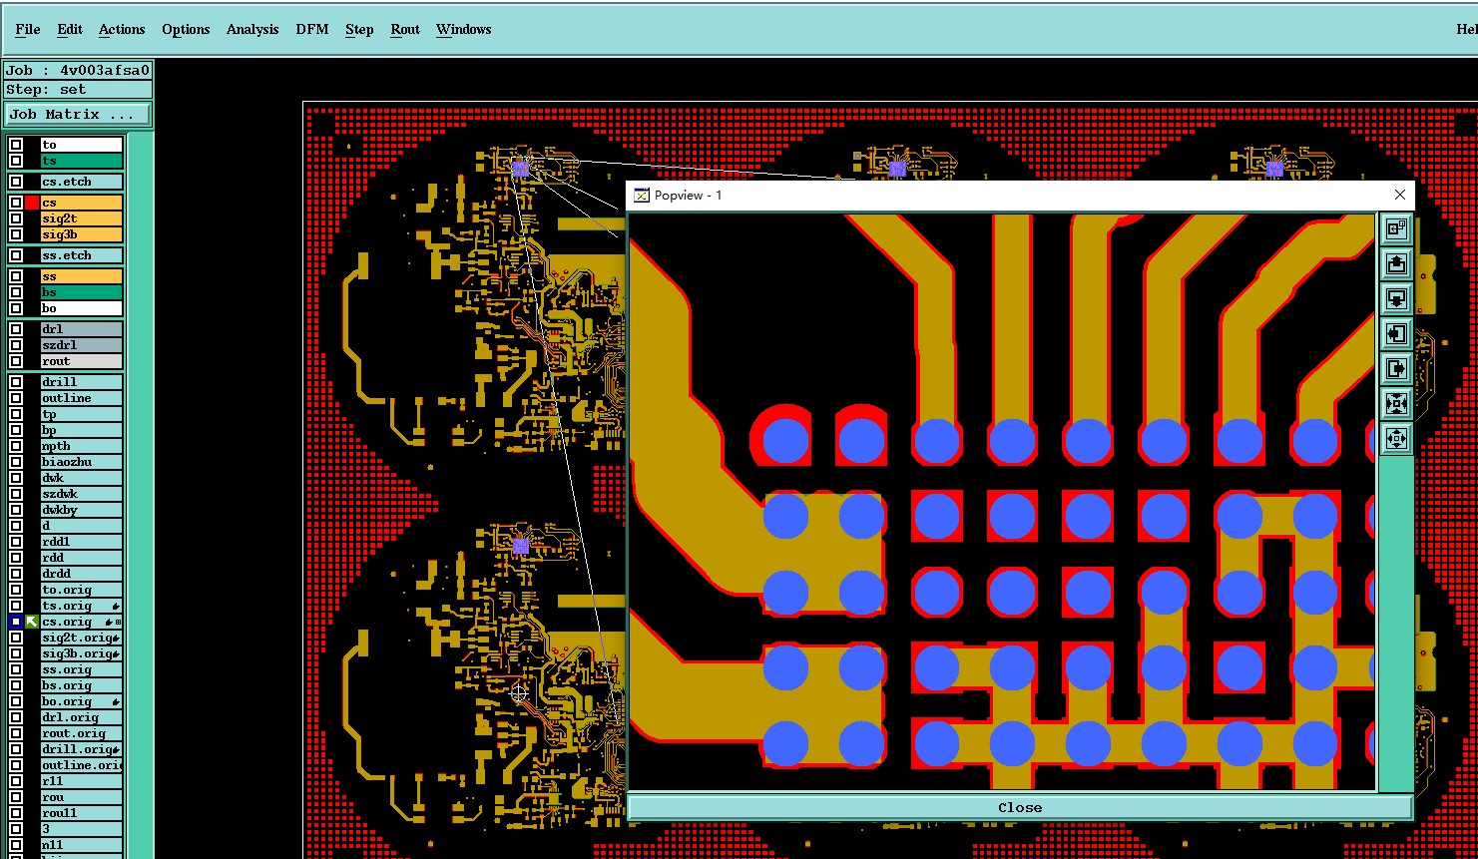This screenshot has height=859, width=1478.
Task: Click the Popview zoom-in converging arrows icon
Action: 1396,403
